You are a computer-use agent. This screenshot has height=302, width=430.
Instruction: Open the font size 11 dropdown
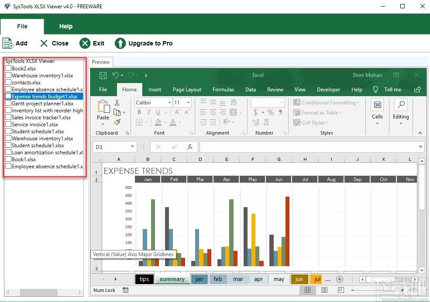click(189, 102)
